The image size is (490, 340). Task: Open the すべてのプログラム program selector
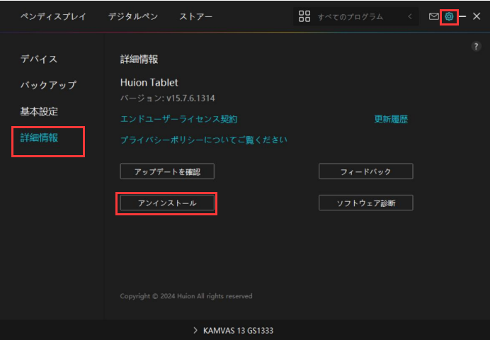(x=355, y=16)
